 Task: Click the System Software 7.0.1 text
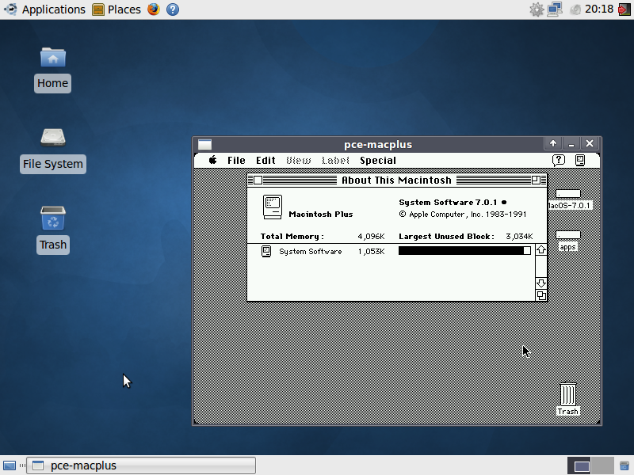click(448, 203)
